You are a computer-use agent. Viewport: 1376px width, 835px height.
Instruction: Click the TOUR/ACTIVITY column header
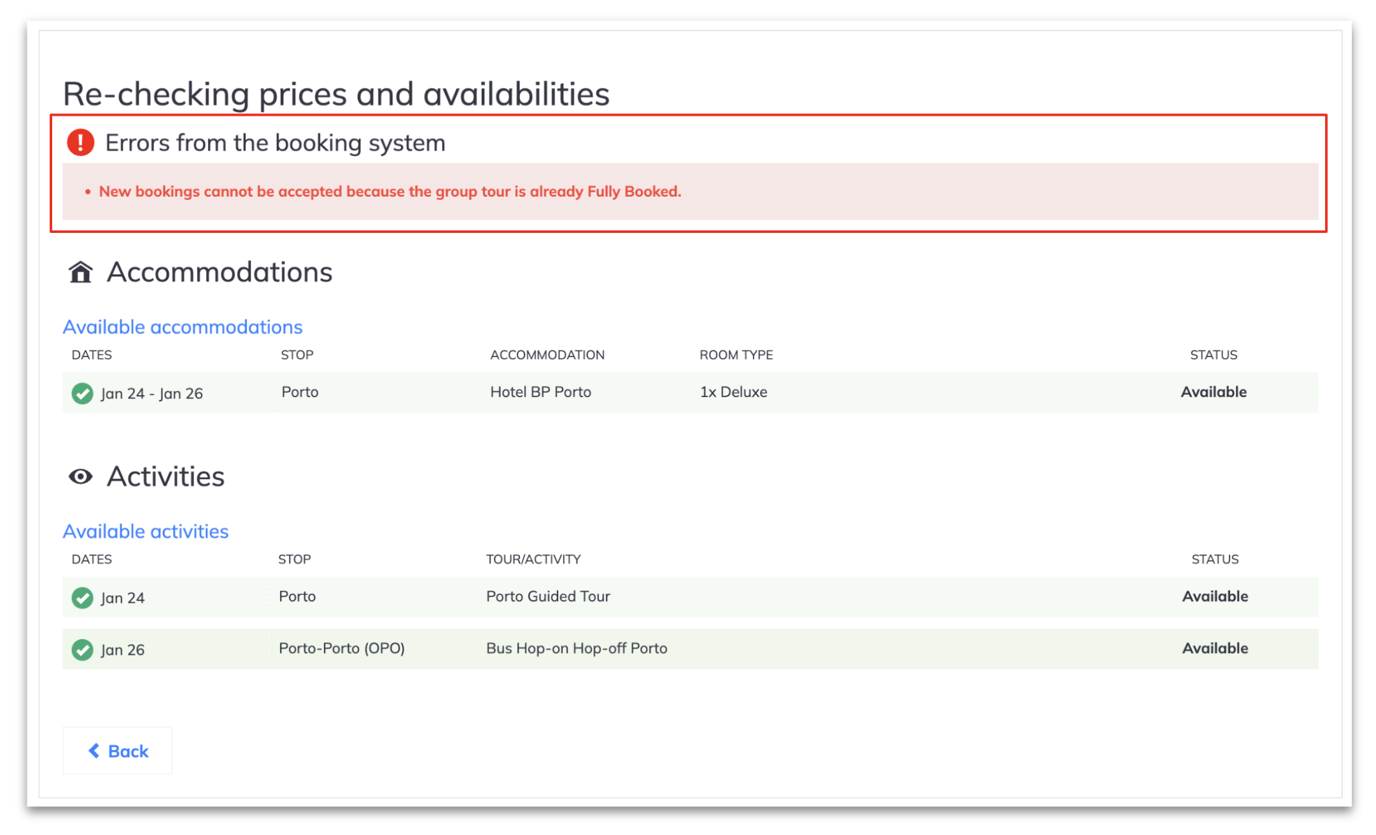(x=533, y=559)
